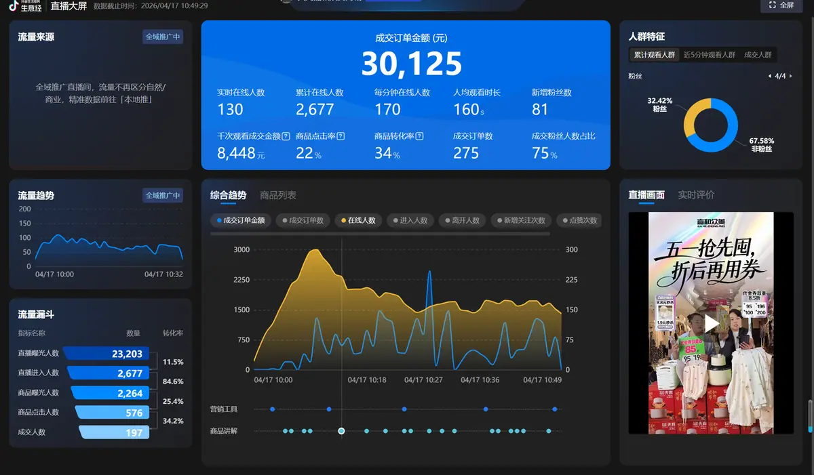
Task: Go to next 人群特征 page arrow
Action: [x=790, y=76]
